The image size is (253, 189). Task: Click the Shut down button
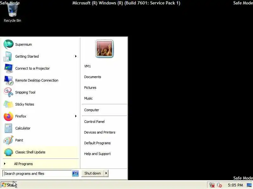click(x=93, y=173)
